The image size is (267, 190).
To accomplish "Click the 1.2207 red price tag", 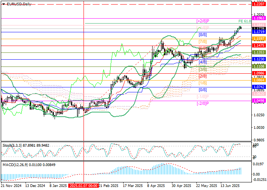I will pos(259,4).
